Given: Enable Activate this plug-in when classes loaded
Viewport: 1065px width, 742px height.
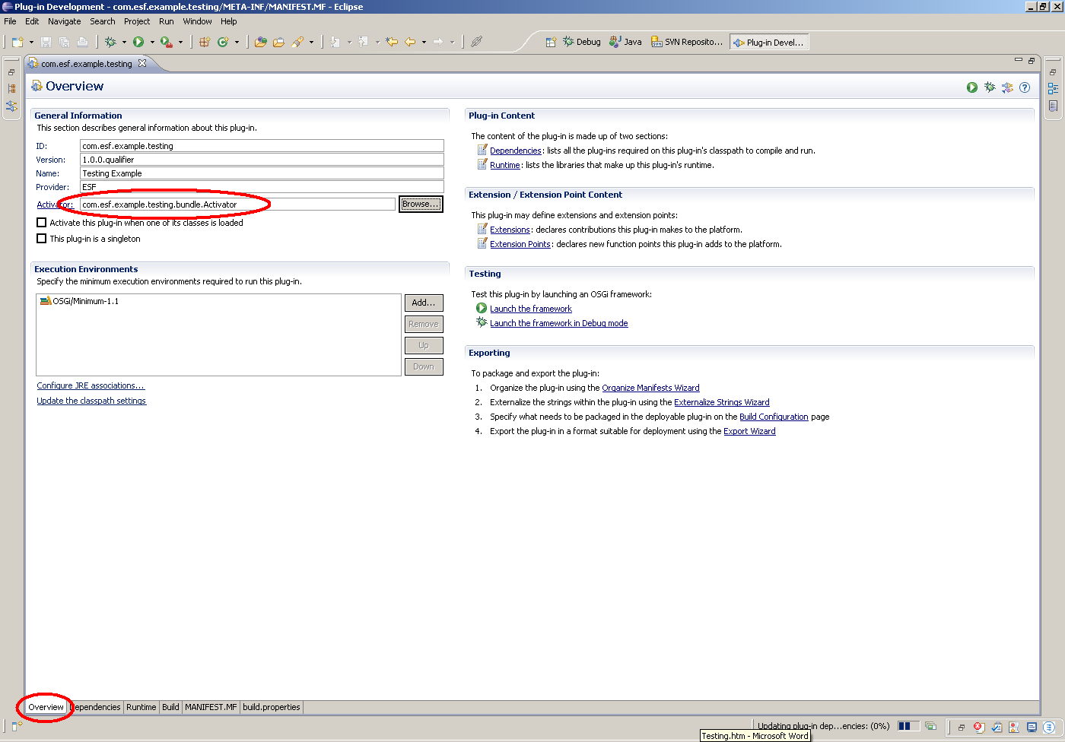Looking at the screenshot, I should point(42,223).
